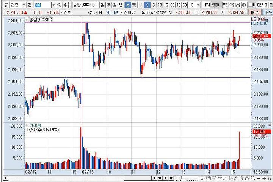The width and height of the screenshot is (273, 182).
Task: Select the 년 (yearly) period button
Action: pyautogui.click(x=121, y=5)
